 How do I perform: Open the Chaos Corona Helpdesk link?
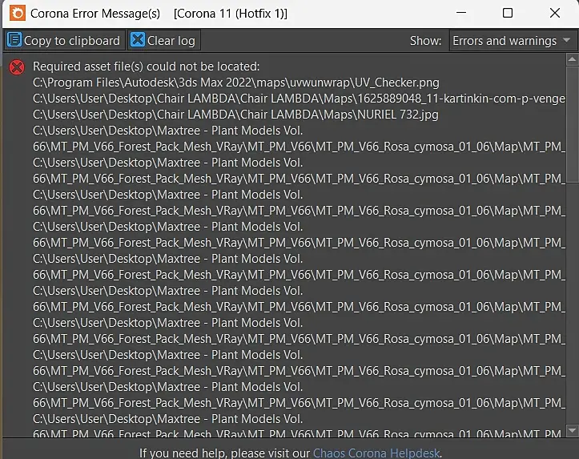376,453
